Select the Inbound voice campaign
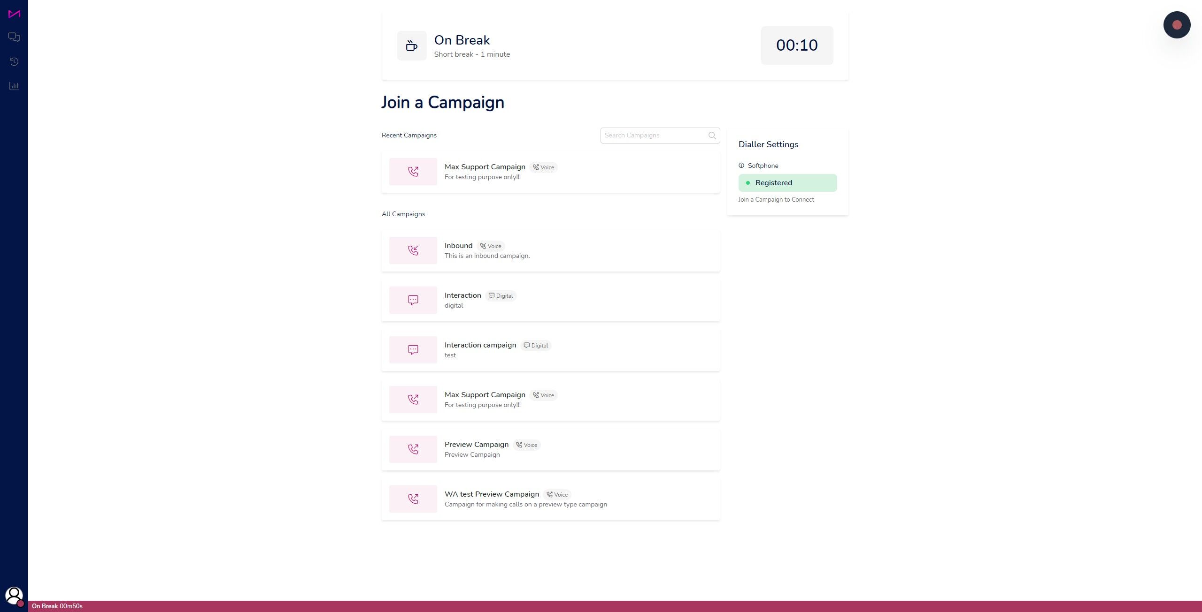1202x612 pixels. (x=550, y=250)
